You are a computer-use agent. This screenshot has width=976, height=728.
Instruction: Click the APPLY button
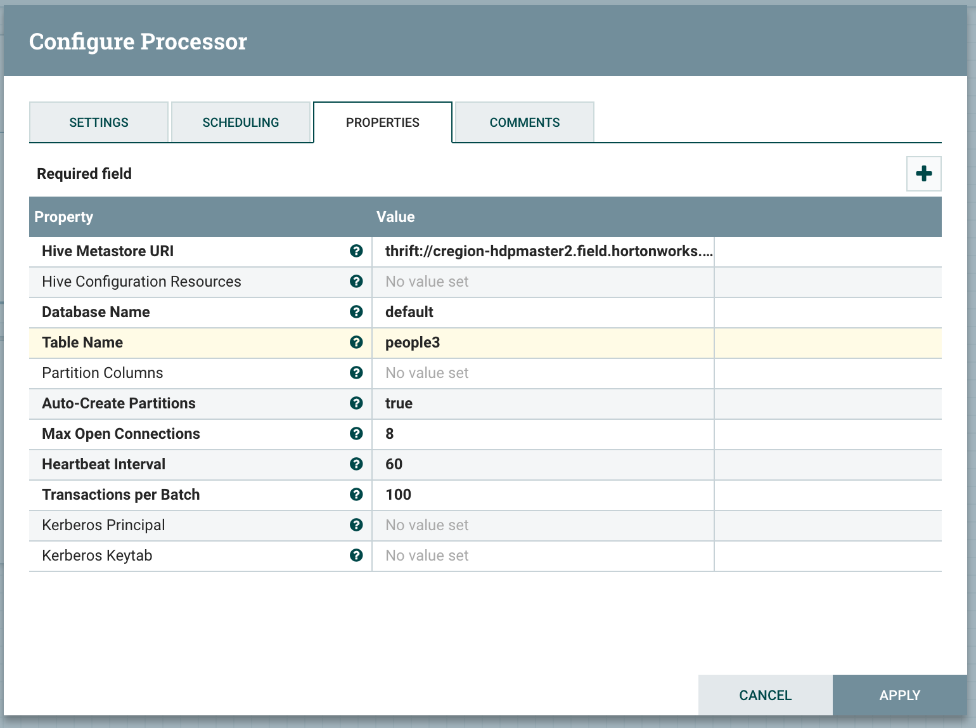900,695
